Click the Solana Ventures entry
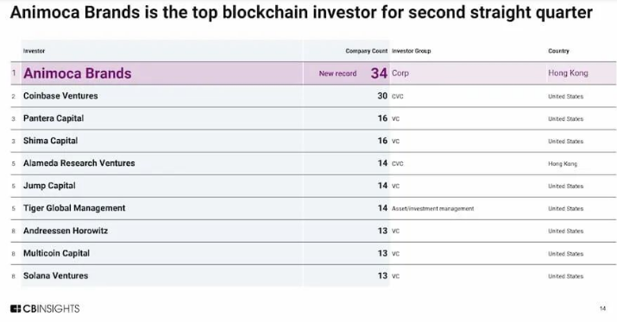The width and height of the screenshot is (617, 323). pyautogui.click(x=55, y=275)
